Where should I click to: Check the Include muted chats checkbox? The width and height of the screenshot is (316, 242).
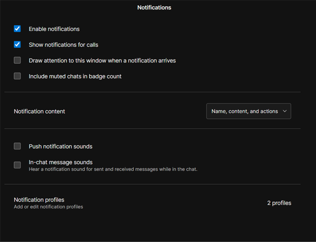pyautogui.click(x=17, y=76)
